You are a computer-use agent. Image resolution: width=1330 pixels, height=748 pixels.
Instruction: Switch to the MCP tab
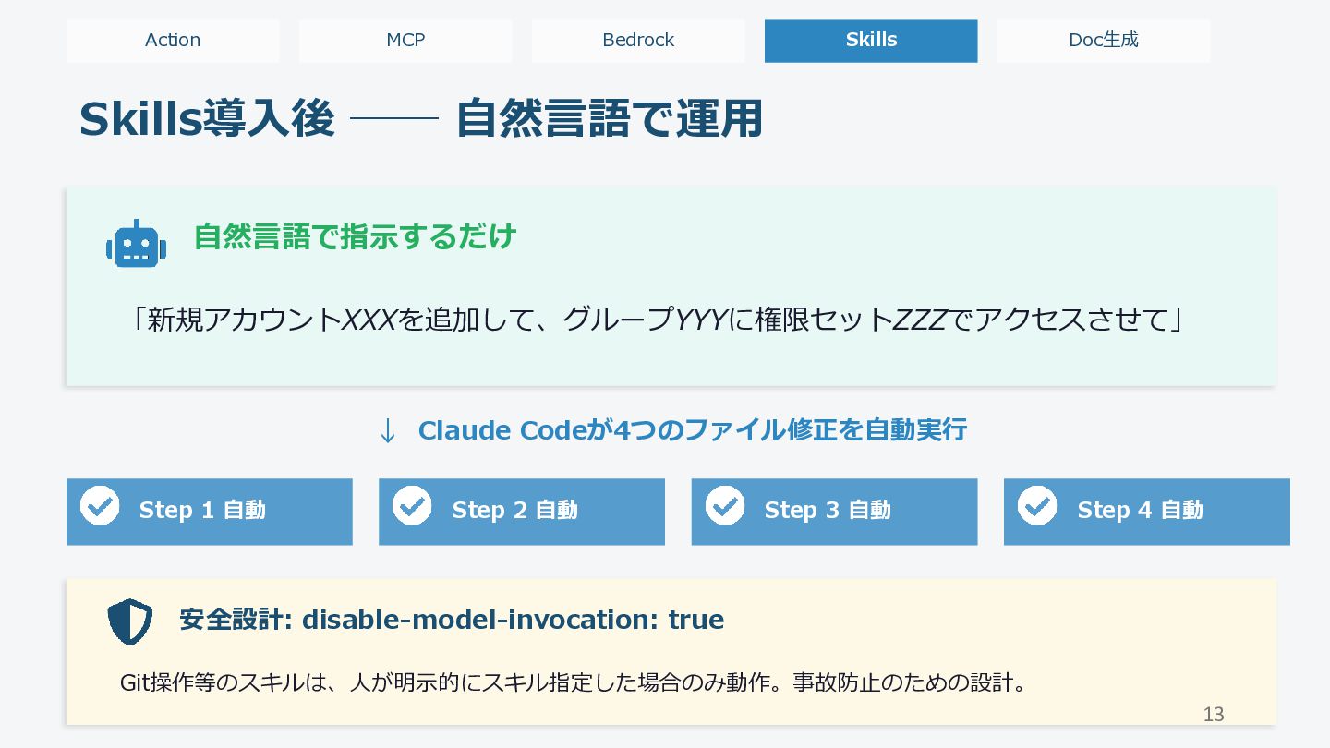(405, 41)
